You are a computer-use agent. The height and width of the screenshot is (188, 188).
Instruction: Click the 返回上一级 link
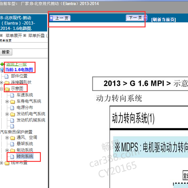[16, 64]
